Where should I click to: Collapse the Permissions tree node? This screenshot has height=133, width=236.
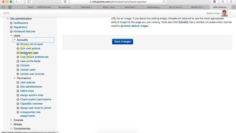click(14, 78)
